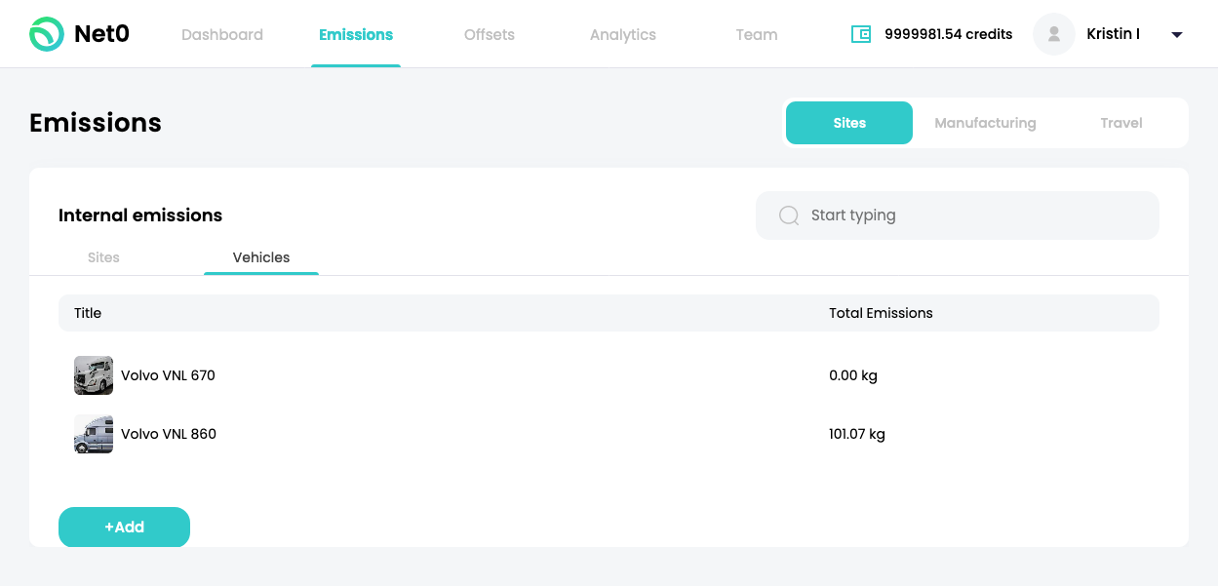Viewport: 1218px width, 586px height.
Task: Switch to the Manufacturing category
Action: tap(985, 123)
